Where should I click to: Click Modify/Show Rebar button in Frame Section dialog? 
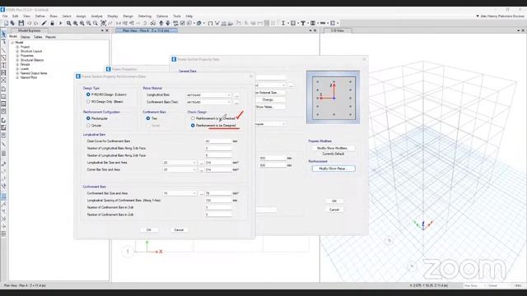point(333,169)
